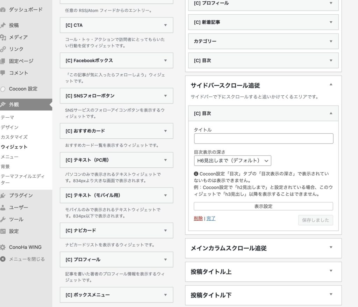Click the 表示設定 button
This screenshot has width=358, height=307.
[x=263, y=206]
